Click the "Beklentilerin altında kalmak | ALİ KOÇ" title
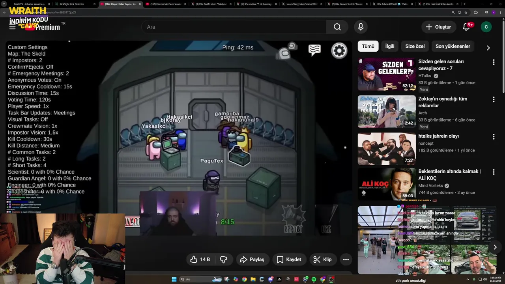The width and height of the screenshot is (505, 284). pos(449,175)
